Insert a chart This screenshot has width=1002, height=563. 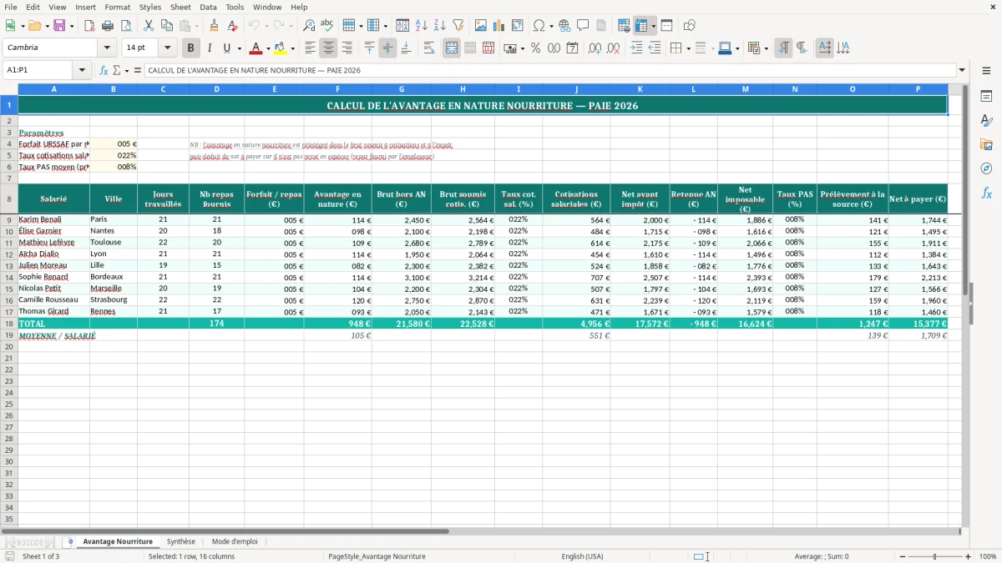pyautogui.click(x=499, y=26)
